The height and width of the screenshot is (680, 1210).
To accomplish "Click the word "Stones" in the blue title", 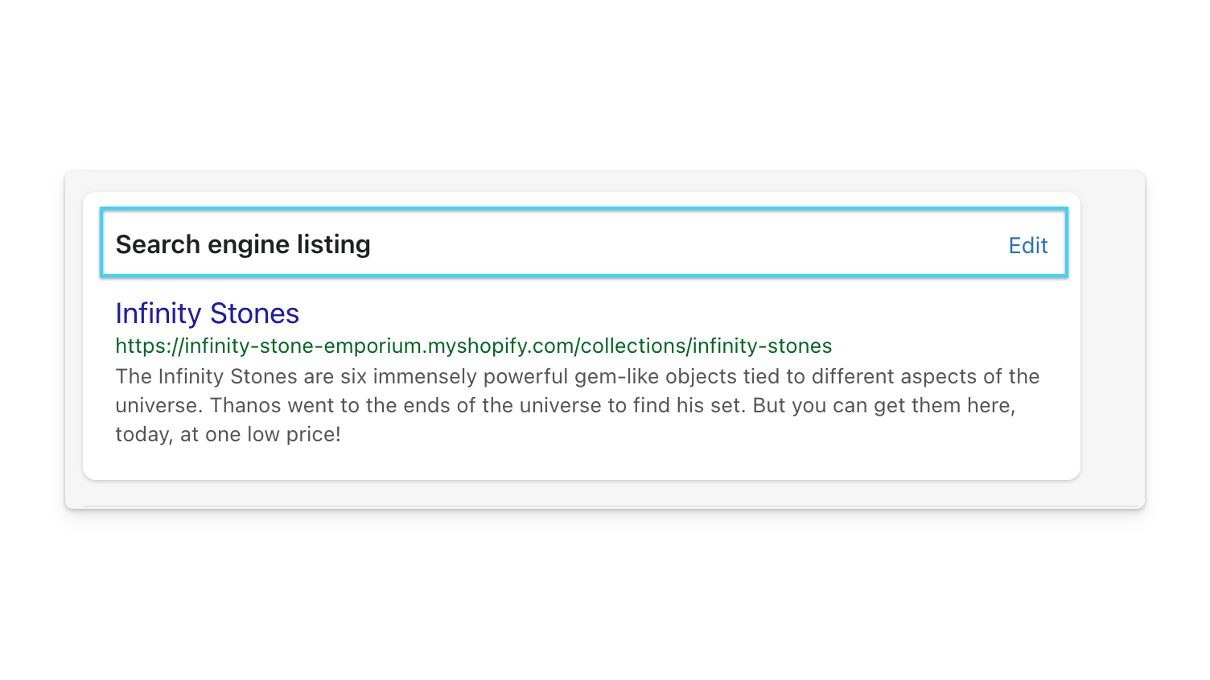I will (254, 313).
